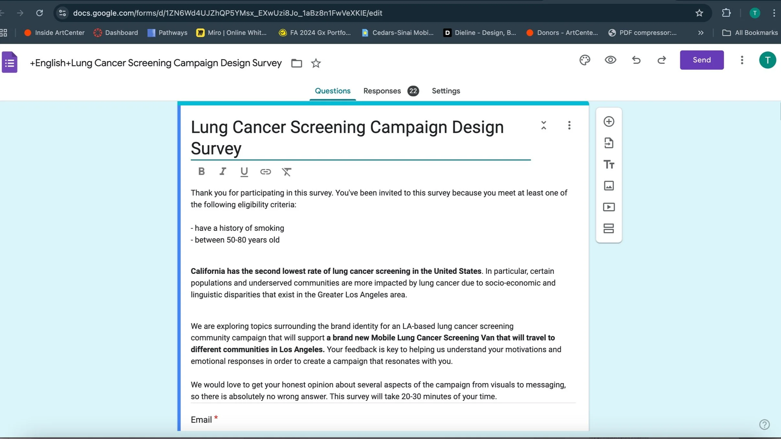Click the Add section icon

click(609, 228)
